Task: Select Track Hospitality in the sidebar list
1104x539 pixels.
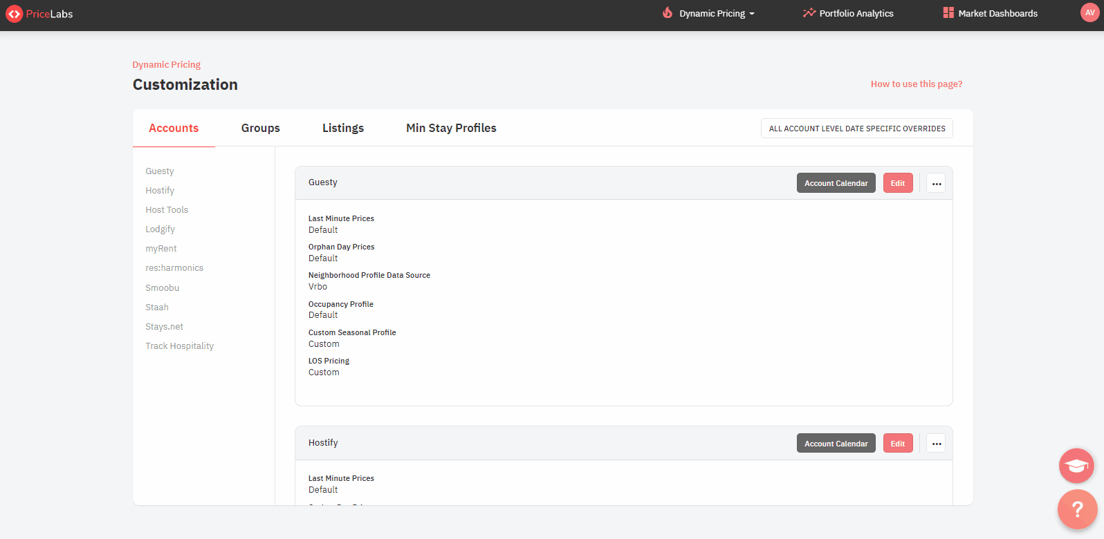Action: [180, 346]
